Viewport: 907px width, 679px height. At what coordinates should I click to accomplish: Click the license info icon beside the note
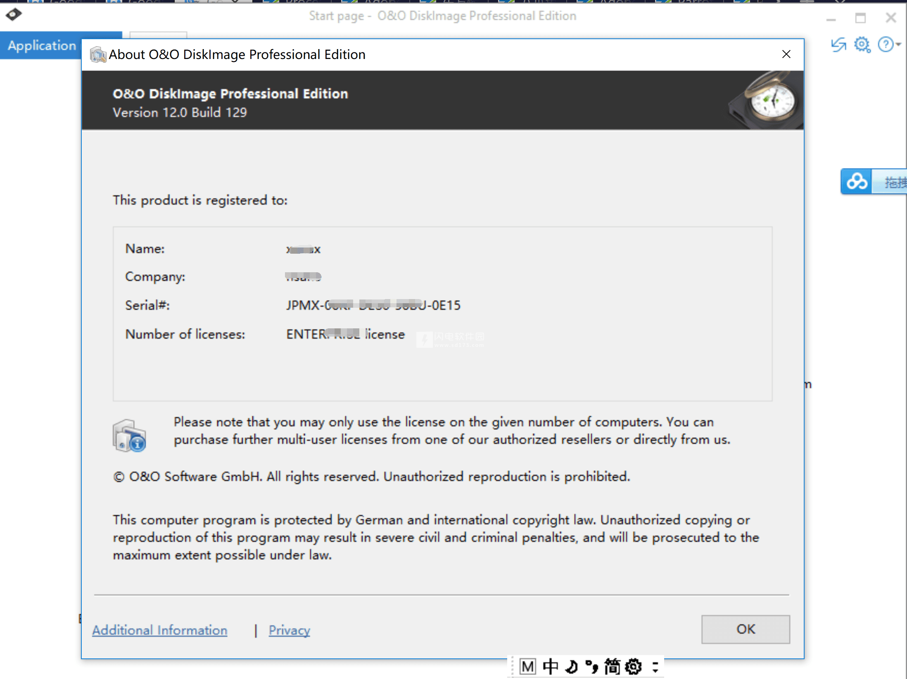click(x=129, y=436)
